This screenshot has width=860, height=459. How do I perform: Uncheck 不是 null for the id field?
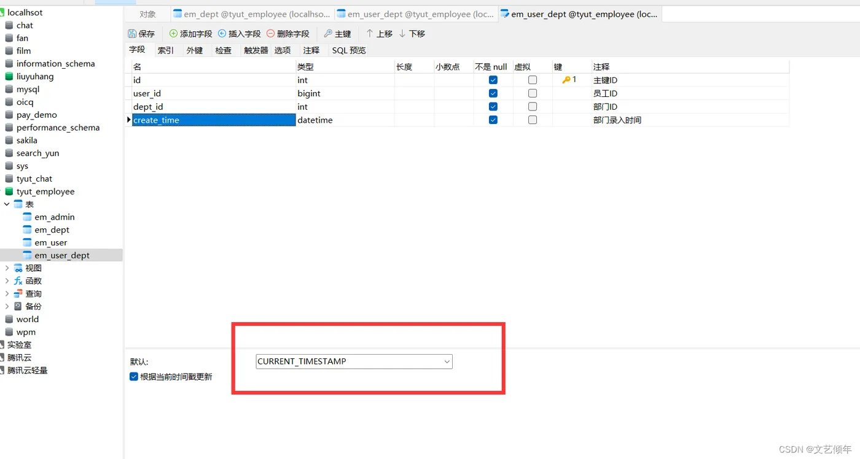click(493, 80)
